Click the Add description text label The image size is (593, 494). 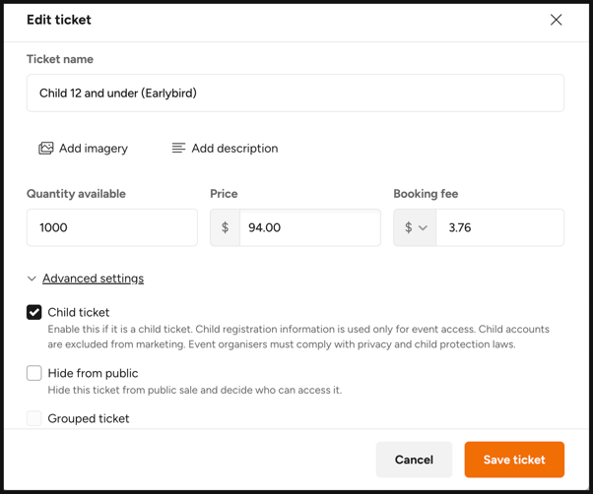click(234, 149)
